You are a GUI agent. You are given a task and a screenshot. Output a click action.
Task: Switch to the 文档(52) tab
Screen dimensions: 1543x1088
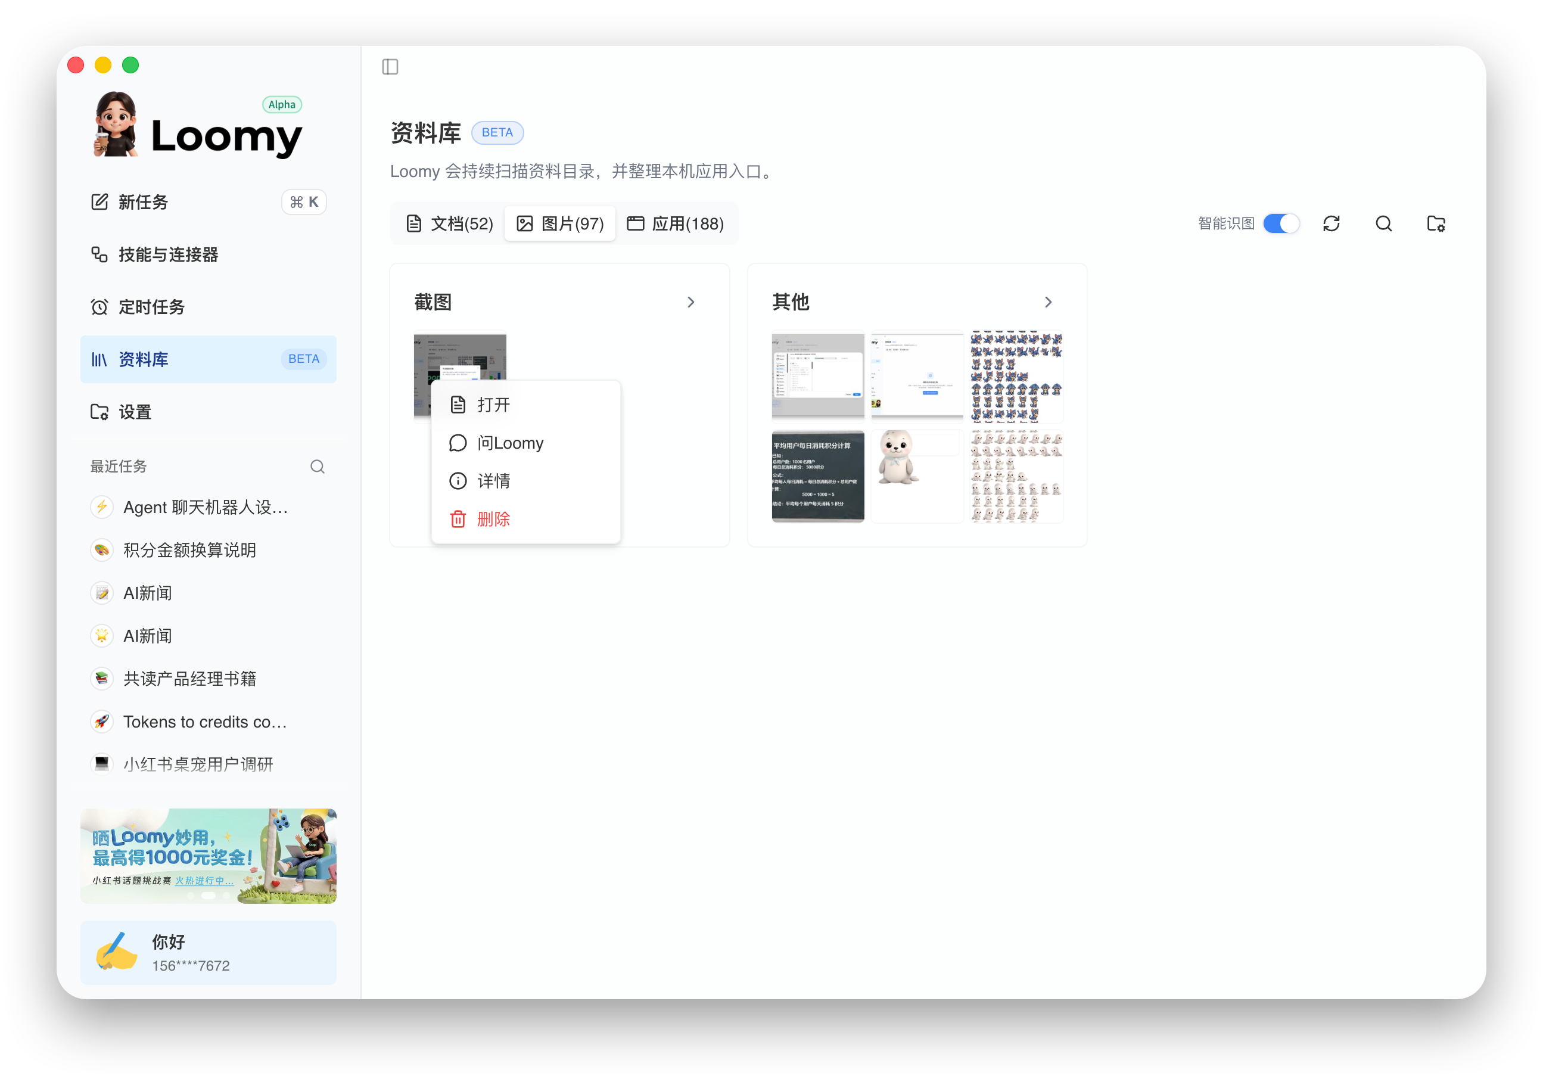click(x=450, y=223)
